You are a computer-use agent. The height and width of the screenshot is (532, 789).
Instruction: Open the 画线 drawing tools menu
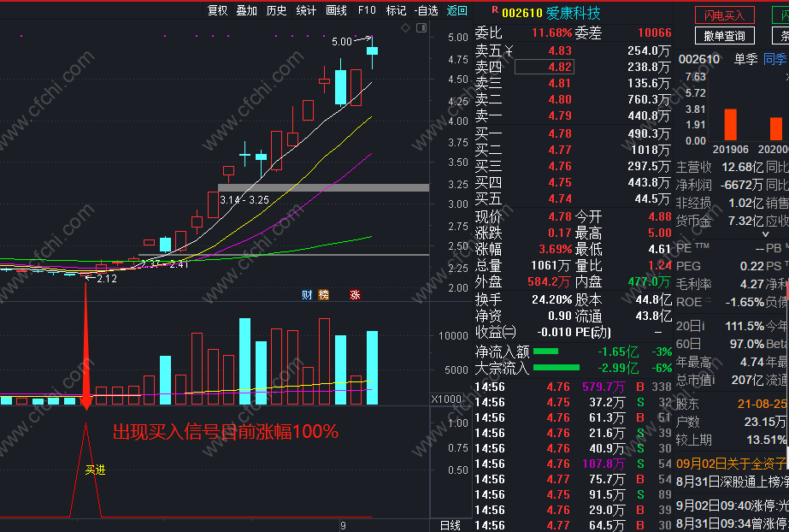[x=336, y=10]
